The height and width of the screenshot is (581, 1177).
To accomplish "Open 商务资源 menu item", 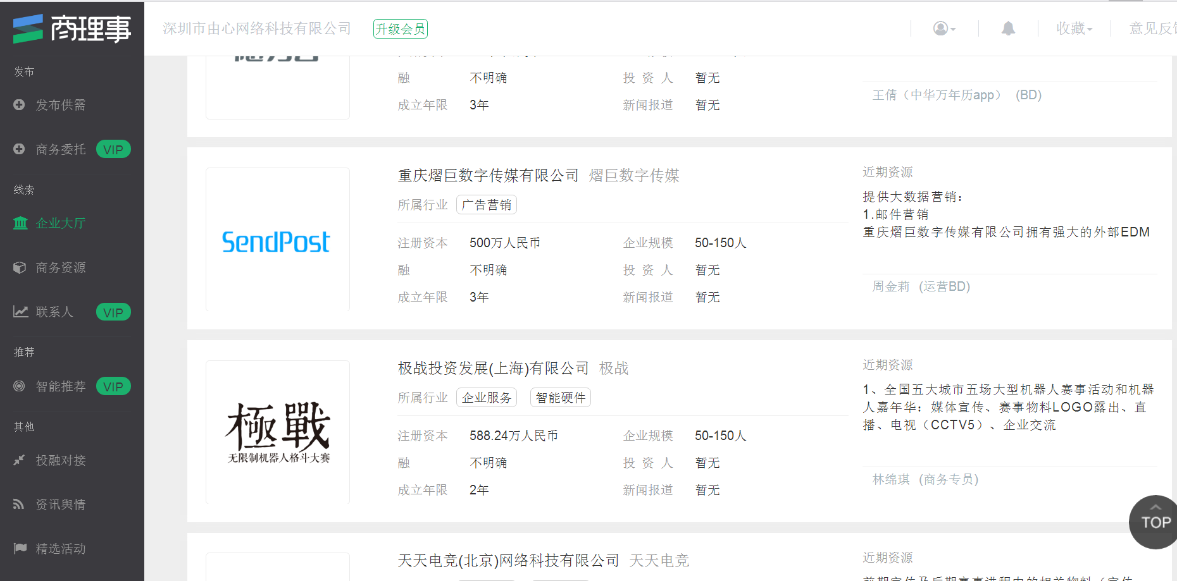I will click(61, 267).
